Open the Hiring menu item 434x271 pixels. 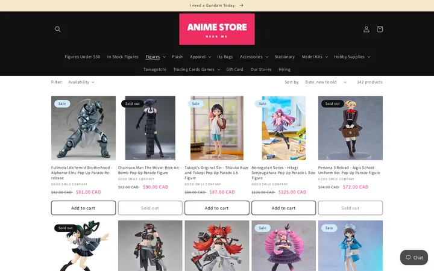click(x=285, y=69)
